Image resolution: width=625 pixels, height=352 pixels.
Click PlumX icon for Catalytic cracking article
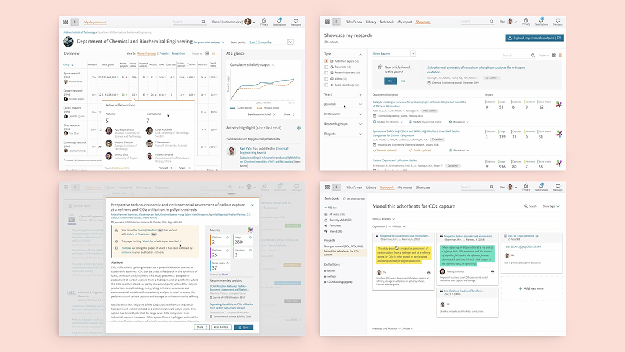coord(559,105)
